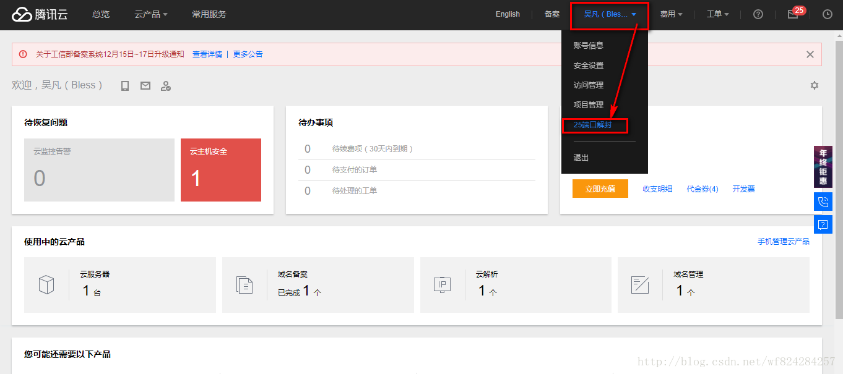Open the 云监控告警 tile
This screenshot has height=374, width=843.
[x=99, y=170]
